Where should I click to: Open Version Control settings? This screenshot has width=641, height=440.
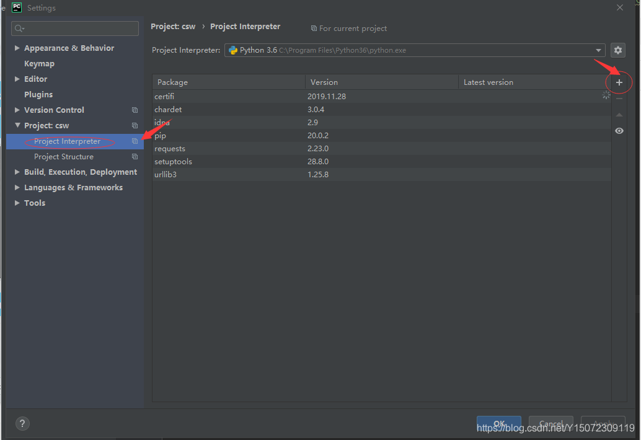tap(54, 110)
